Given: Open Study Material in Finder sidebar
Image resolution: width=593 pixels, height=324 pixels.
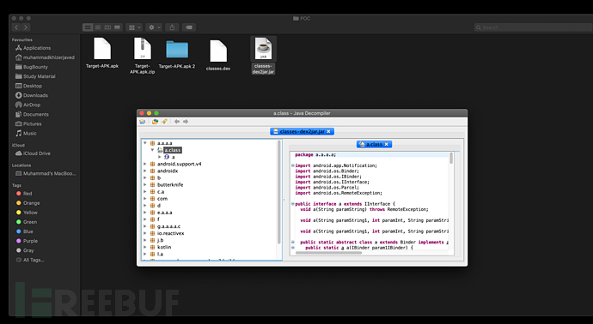Looking at the screenshot, I should click(x=35, y=76).
